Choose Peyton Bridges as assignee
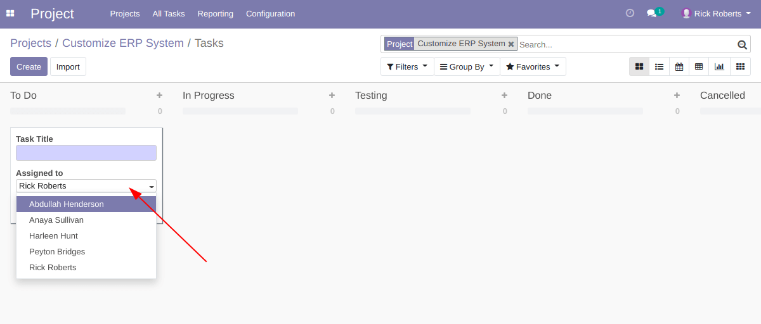 click(x=57, y=252)
